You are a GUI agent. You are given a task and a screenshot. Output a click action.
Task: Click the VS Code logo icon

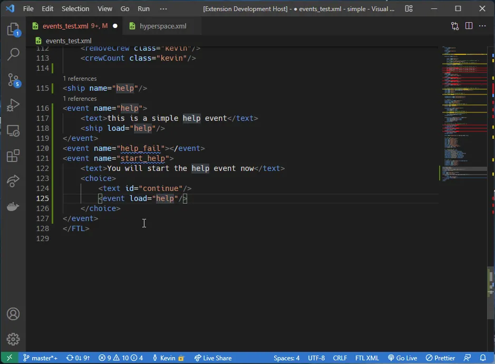[x=10, y=8]
